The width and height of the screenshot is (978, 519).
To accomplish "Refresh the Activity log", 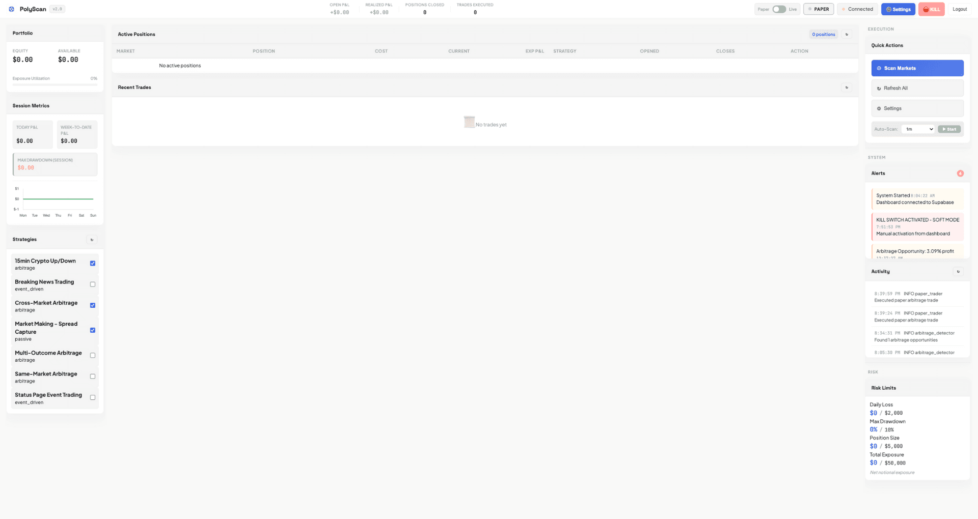I will [958, 272].
